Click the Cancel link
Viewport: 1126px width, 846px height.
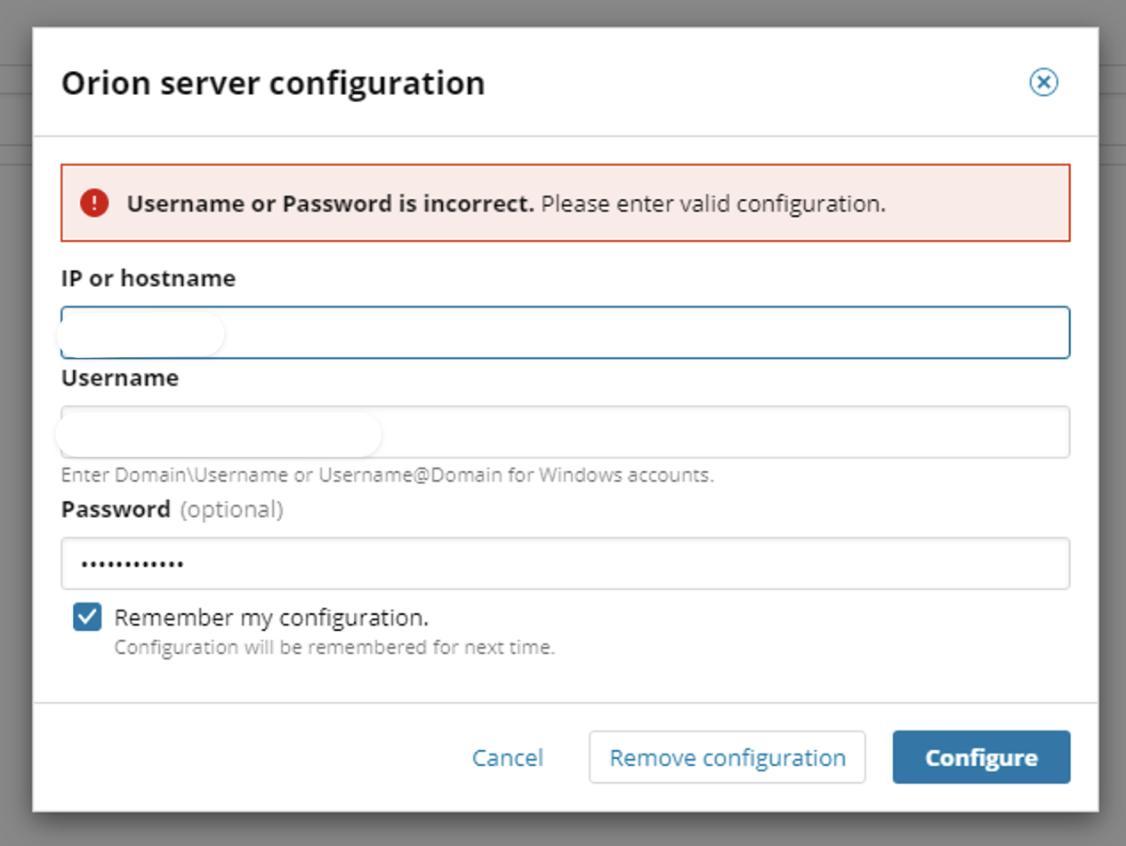pyautogui.click(x=507, y=758)
